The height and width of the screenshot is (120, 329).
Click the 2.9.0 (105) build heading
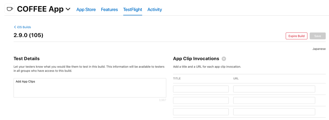pyautogui.click(x=28, y=35)
